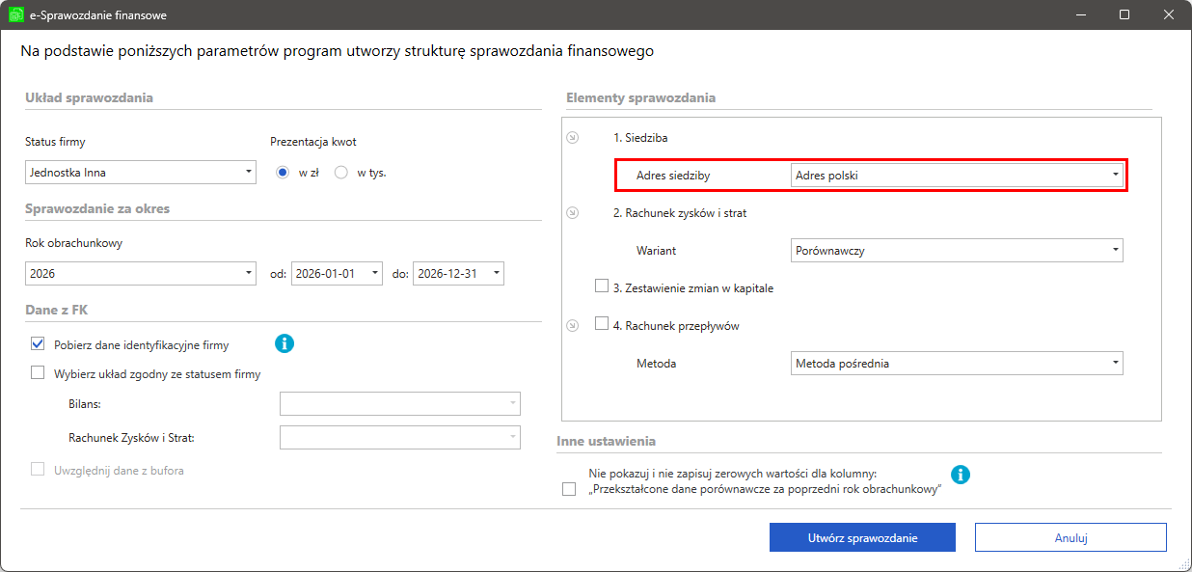The height and width of the screenshot is (572, 1192).
Task: Uncheck Pobierz dane identyfikacyjne firmy
Action: pyautogui.click(x=39, y=343)
